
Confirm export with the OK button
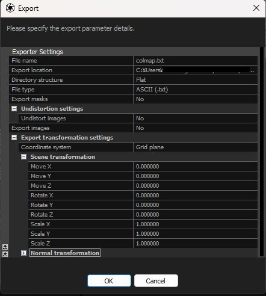click(109, 281)
